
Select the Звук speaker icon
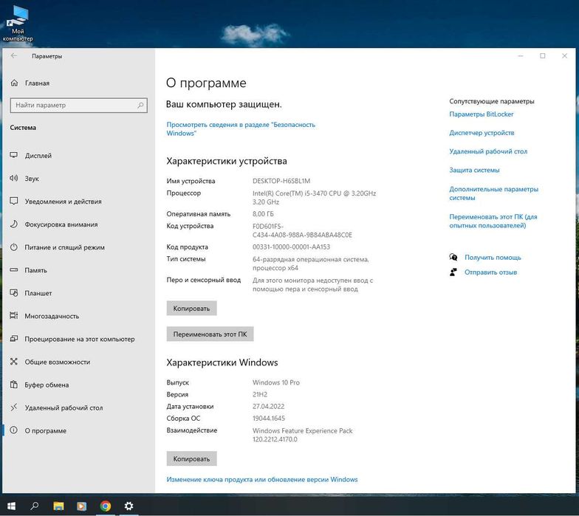click(13, 178)
